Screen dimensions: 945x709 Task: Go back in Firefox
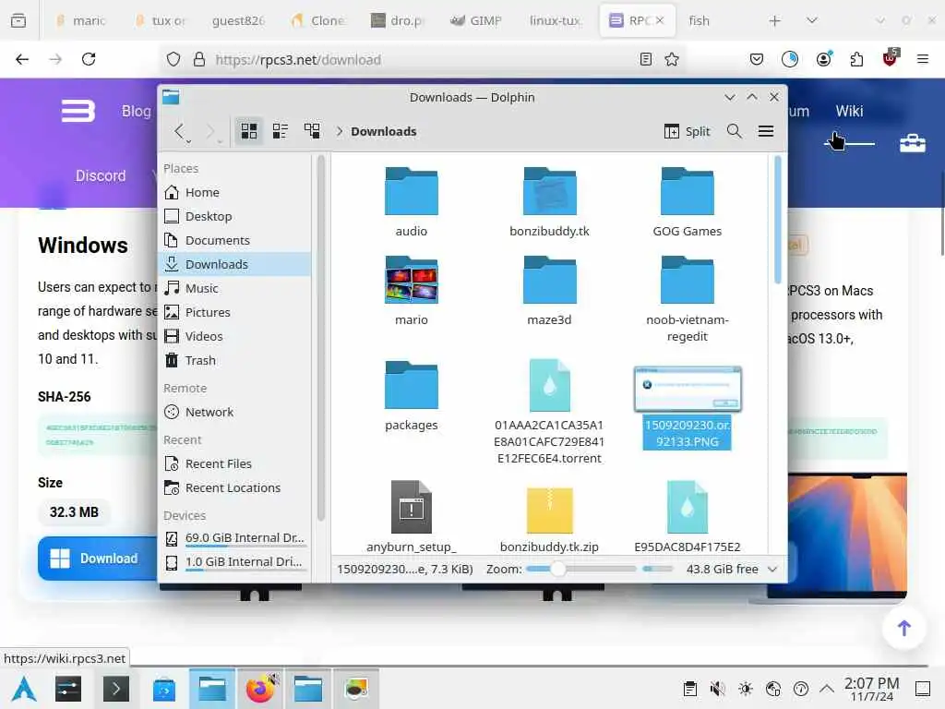pos(22,59)
